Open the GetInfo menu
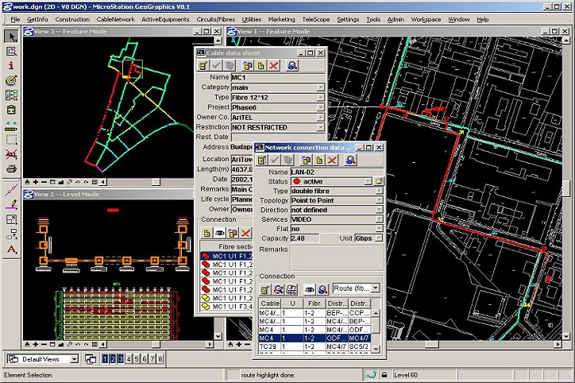The height and width of the screenshot is (383, 575). [37, 19]
